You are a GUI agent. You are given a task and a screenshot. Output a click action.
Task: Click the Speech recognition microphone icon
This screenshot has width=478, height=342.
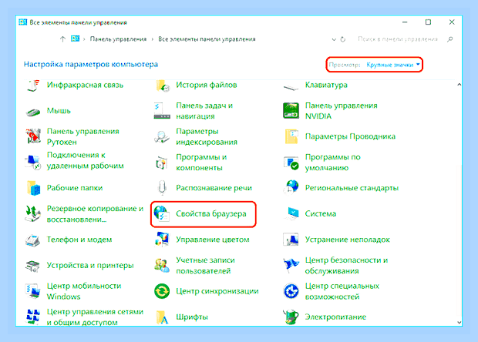point(162,188)
